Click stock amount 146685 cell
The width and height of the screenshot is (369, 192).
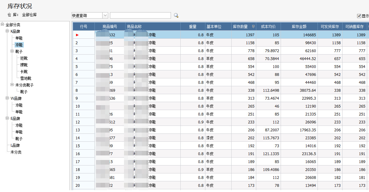(x=299, y=35)
